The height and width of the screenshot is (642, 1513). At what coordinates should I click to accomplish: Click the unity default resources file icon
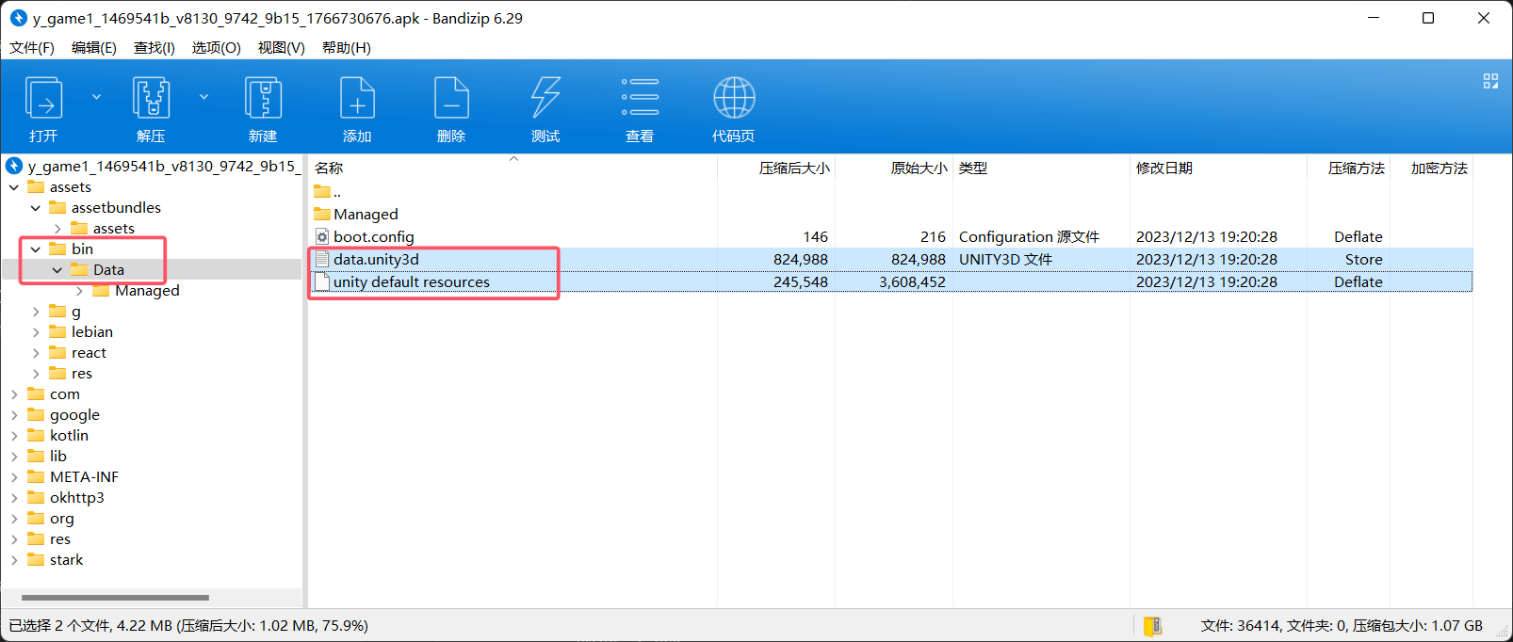(x=322, y=282)
